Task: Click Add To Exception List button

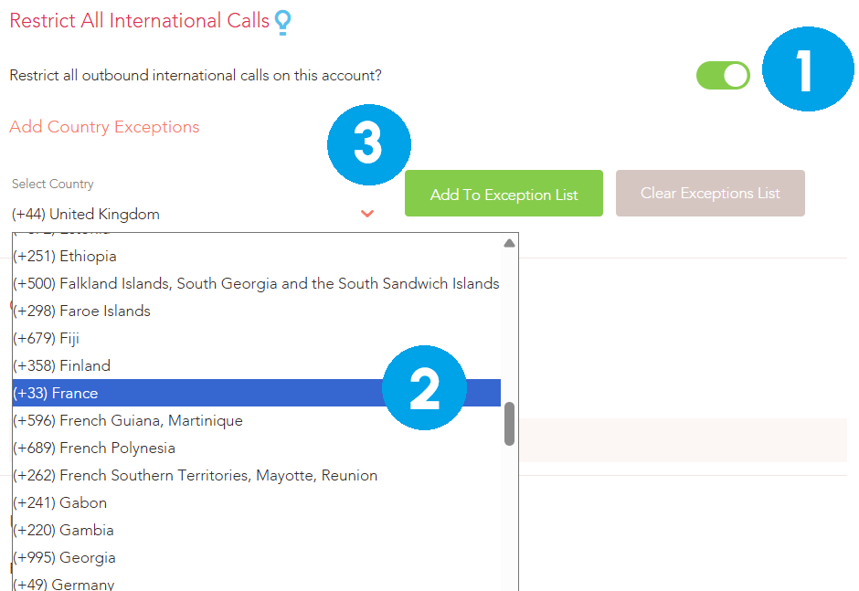Action: click(504, 194)
